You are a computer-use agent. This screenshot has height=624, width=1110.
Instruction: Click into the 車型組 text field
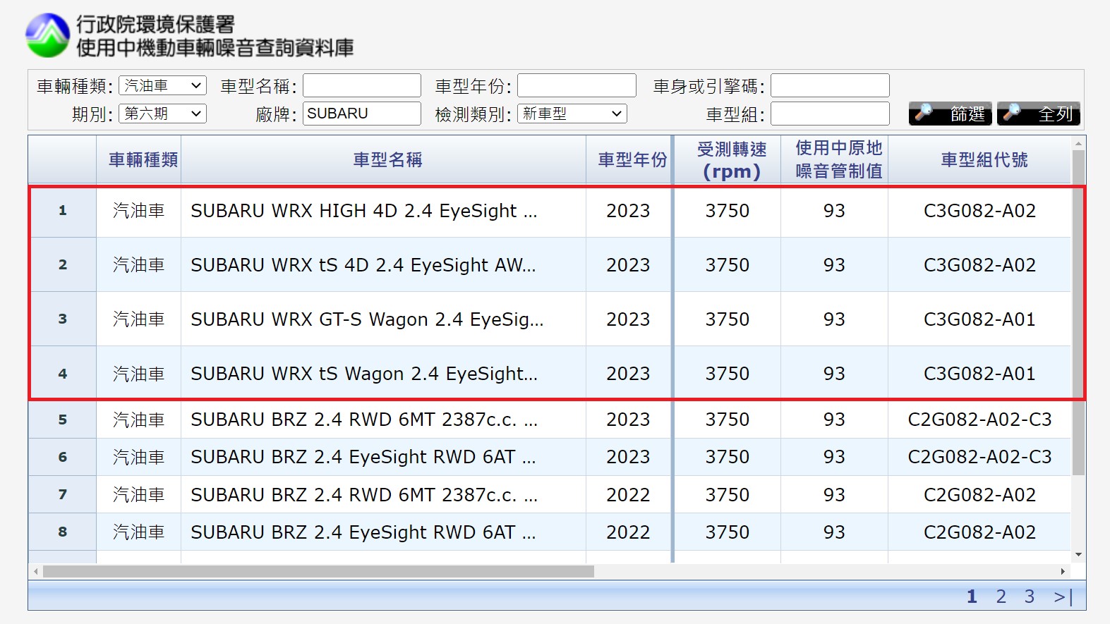[x=829, y=114]
